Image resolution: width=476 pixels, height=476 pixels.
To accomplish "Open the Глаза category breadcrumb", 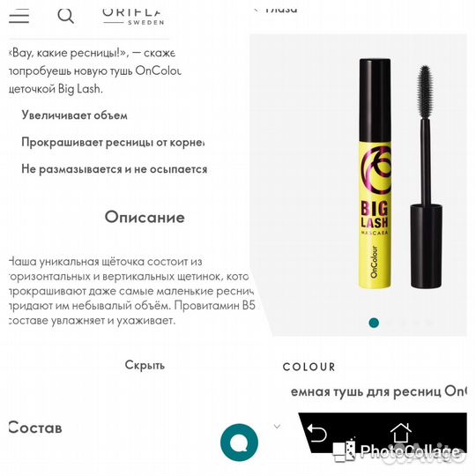I will (281, 9).
